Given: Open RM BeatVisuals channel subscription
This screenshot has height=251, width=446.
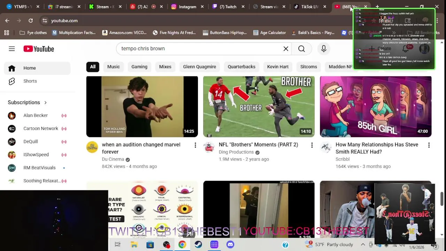Looking at the screenshot, I should [x=37, y=168].
